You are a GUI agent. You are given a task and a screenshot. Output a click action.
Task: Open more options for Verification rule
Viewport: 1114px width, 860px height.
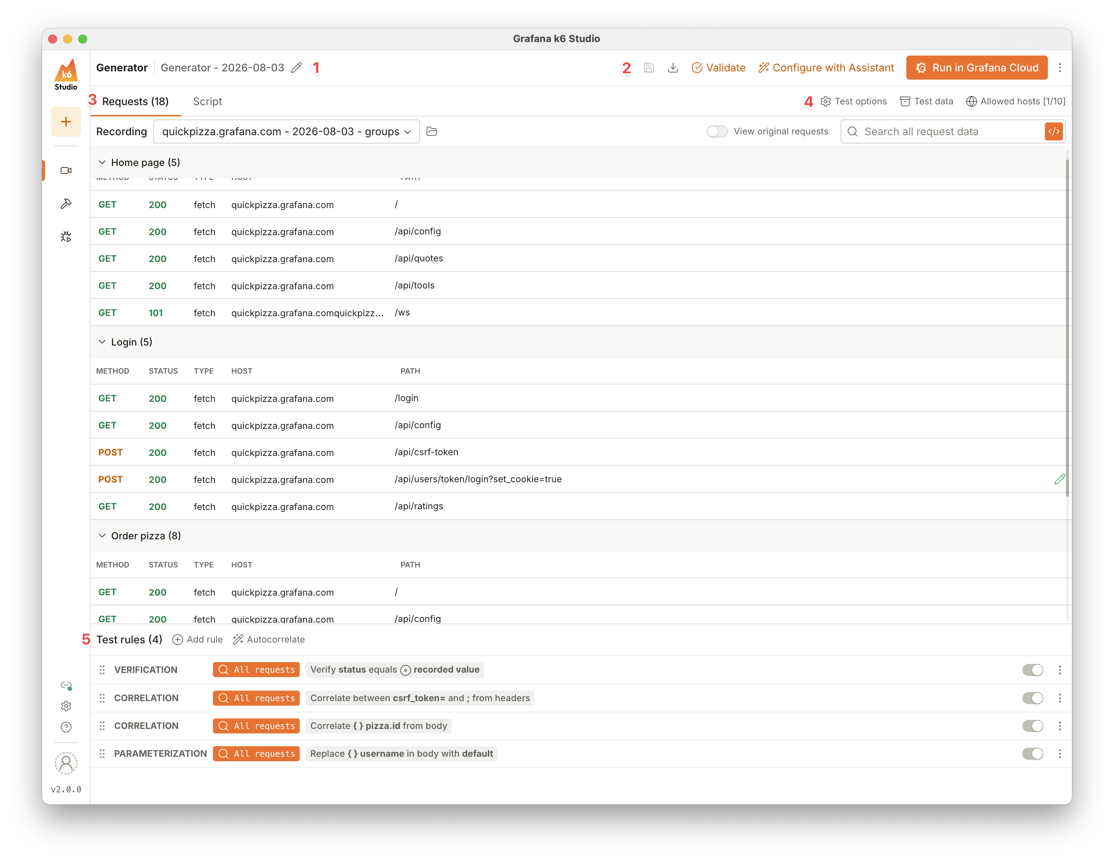click(x=1060, y=670)
